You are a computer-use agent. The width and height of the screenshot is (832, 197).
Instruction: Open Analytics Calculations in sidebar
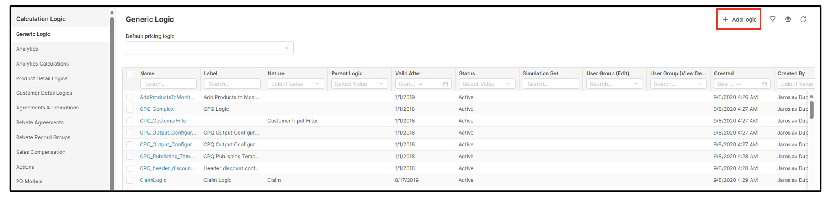[x=43, y=64]
